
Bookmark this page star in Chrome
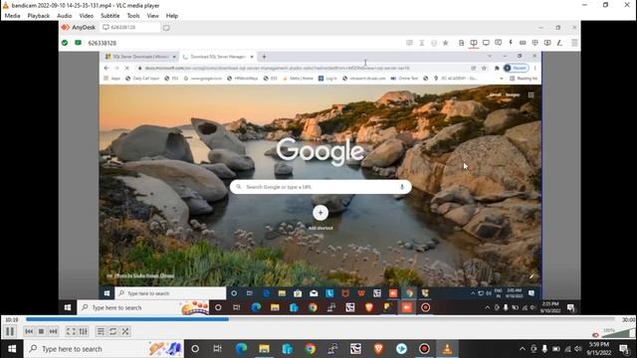(484, 69)
